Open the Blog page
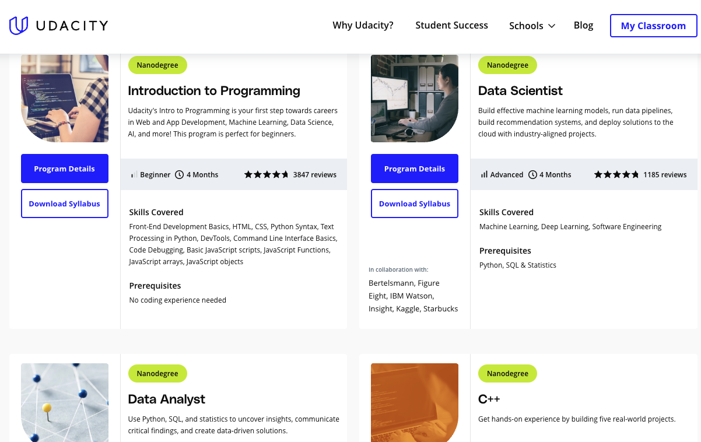Image resolution: width=701 pixels, height=442 pixels. (583, 26)
